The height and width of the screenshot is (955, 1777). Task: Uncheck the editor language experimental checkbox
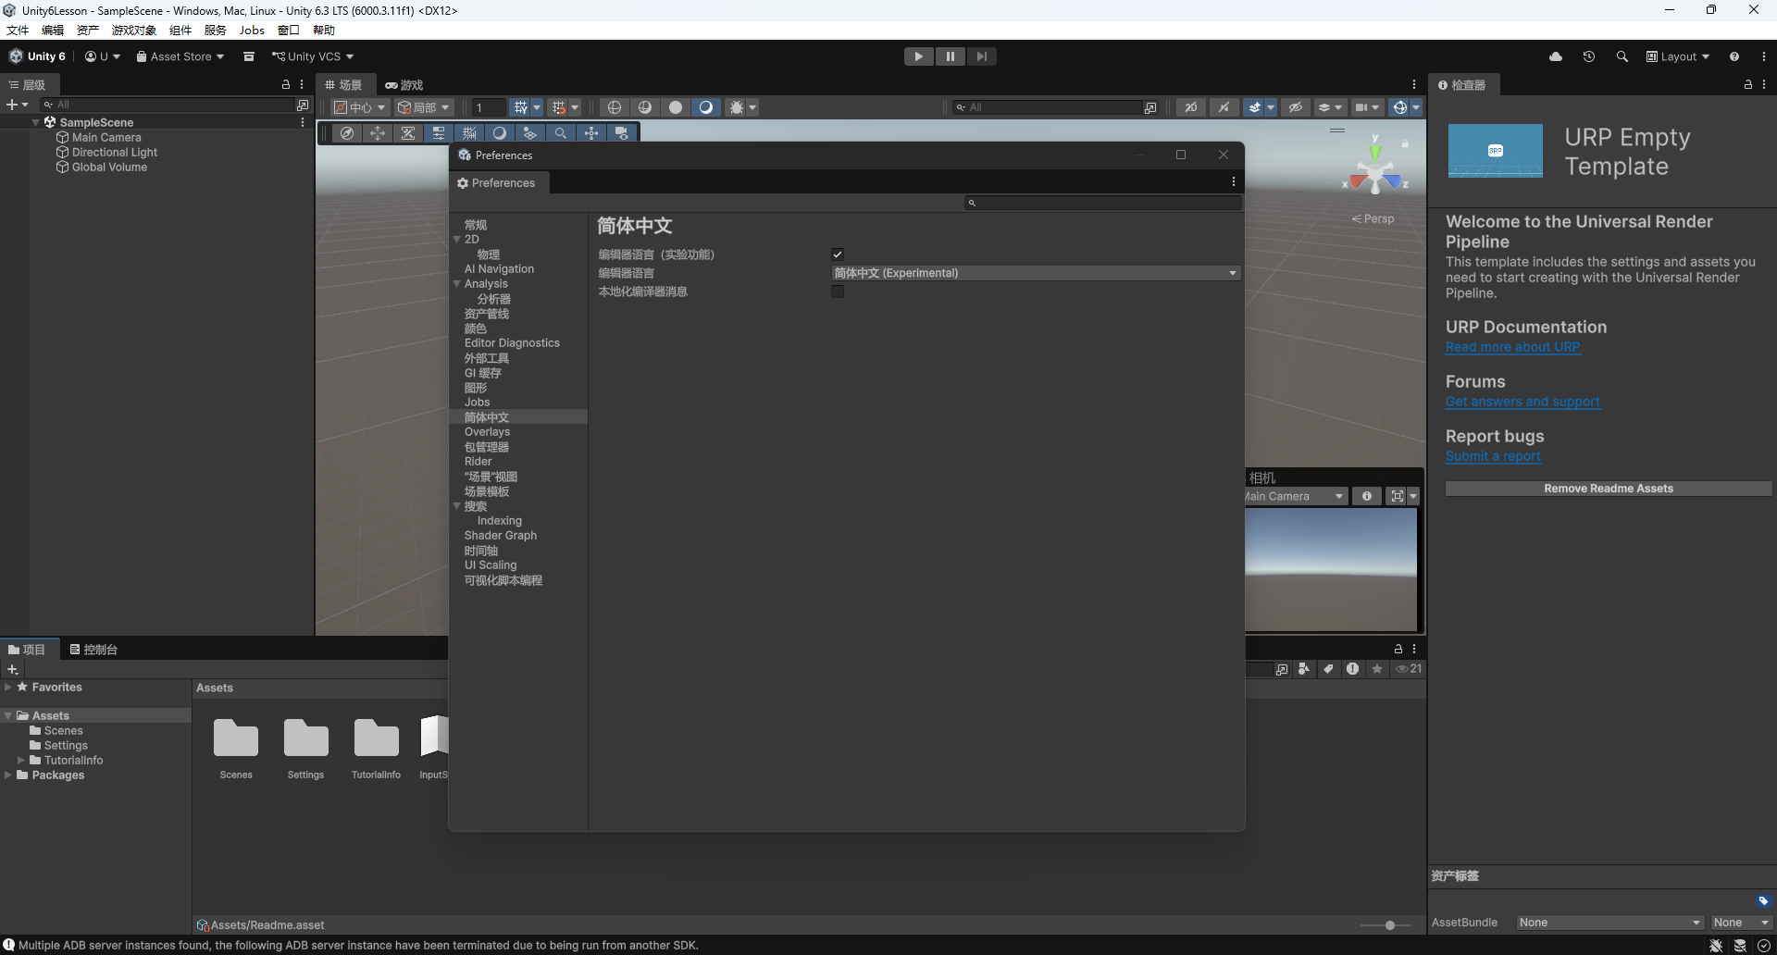(838, 254)
